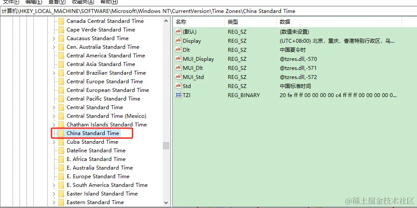This screenshot has height=208, width=417.
Task: Click the Central America Standard Time folder icon
Action: click(61, 56)
